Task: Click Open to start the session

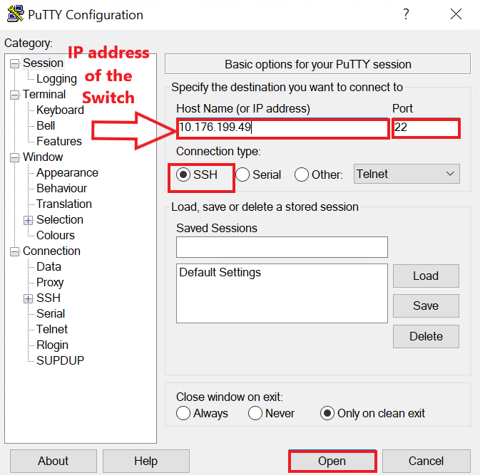Action: (x=332, y=461)
